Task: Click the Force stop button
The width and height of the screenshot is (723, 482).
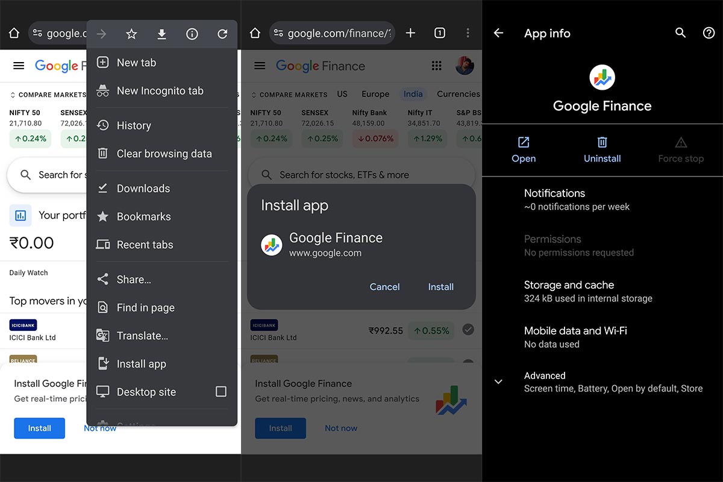Action: pyautogui.click(x=681, y=150)
